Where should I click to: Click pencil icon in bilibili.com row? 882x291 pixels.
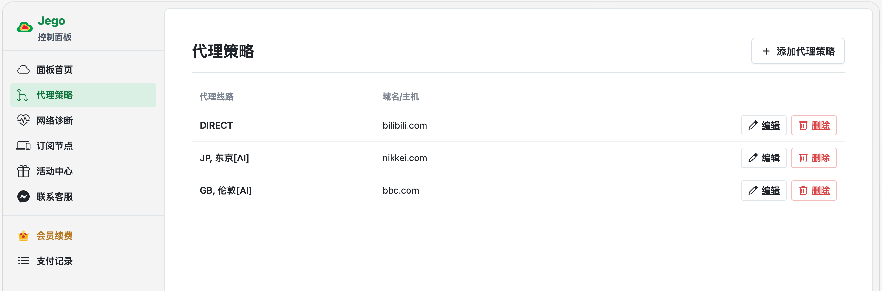[753, 125]
